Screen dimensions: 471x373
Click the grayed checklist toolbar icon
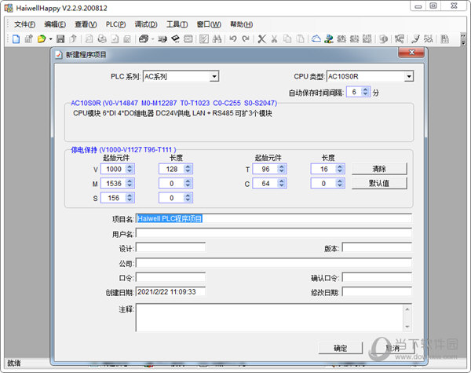204,39
